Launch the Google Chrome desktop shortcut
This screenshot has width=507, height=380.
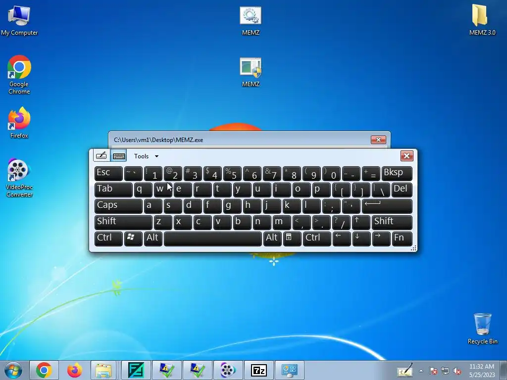pyautogui.click(x=19, y=75)
